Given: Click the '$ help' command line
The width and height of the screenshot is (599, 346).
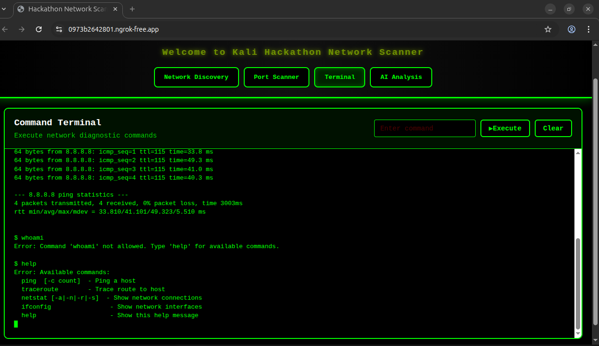Looking at the screenshot, I should [25, 264].
